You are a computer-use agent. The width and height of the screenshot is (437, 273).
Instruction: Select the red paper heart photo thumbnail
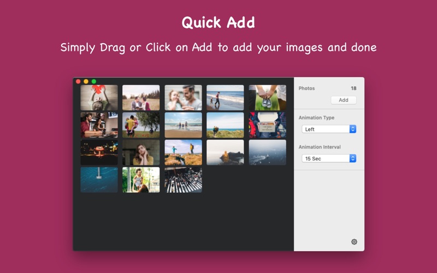(x=99, y=98)
